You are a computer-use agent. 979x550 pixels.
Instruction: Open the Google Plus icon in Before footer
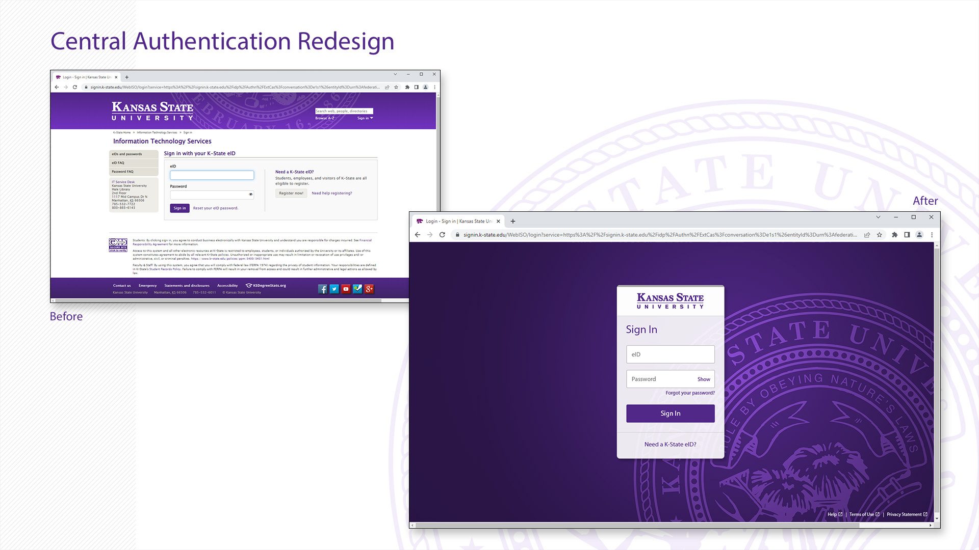point(369,289)
